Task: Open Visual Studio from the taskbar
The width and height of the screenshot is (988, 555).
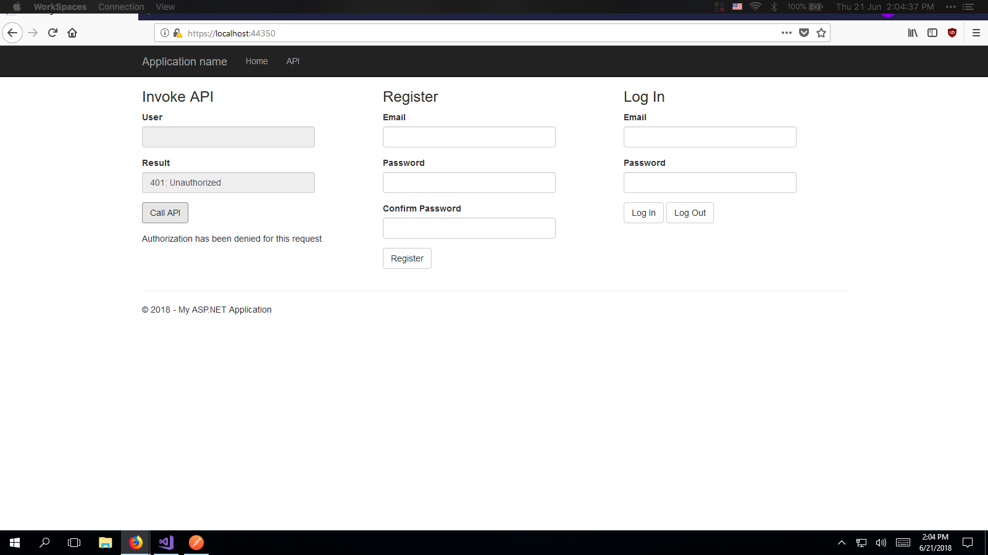Action: [x=166, y=543]
